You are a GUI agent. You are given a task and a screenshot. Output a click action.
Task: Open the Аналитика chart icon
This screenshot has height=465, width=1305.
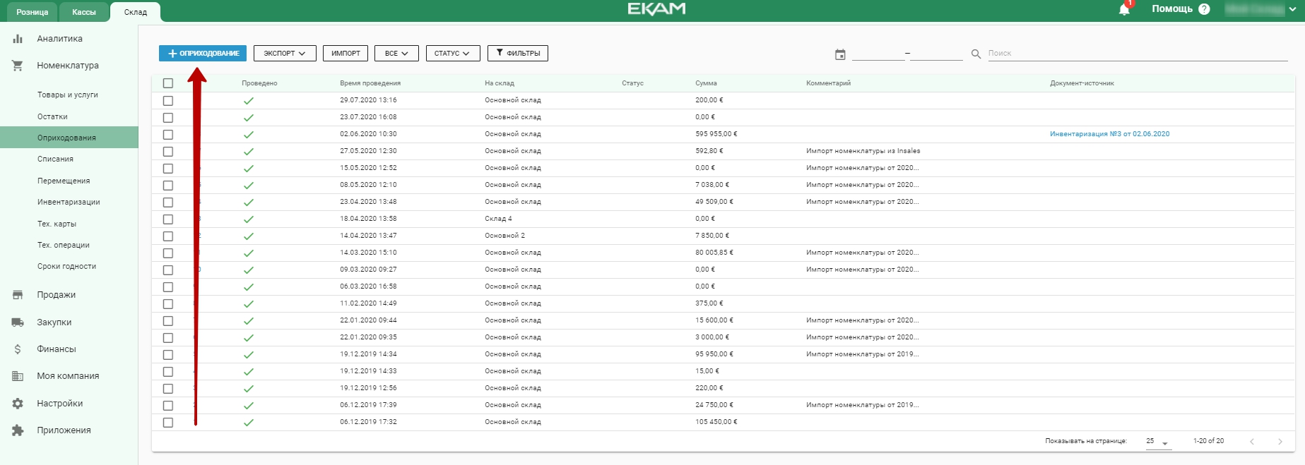click(x=18, y=39)
